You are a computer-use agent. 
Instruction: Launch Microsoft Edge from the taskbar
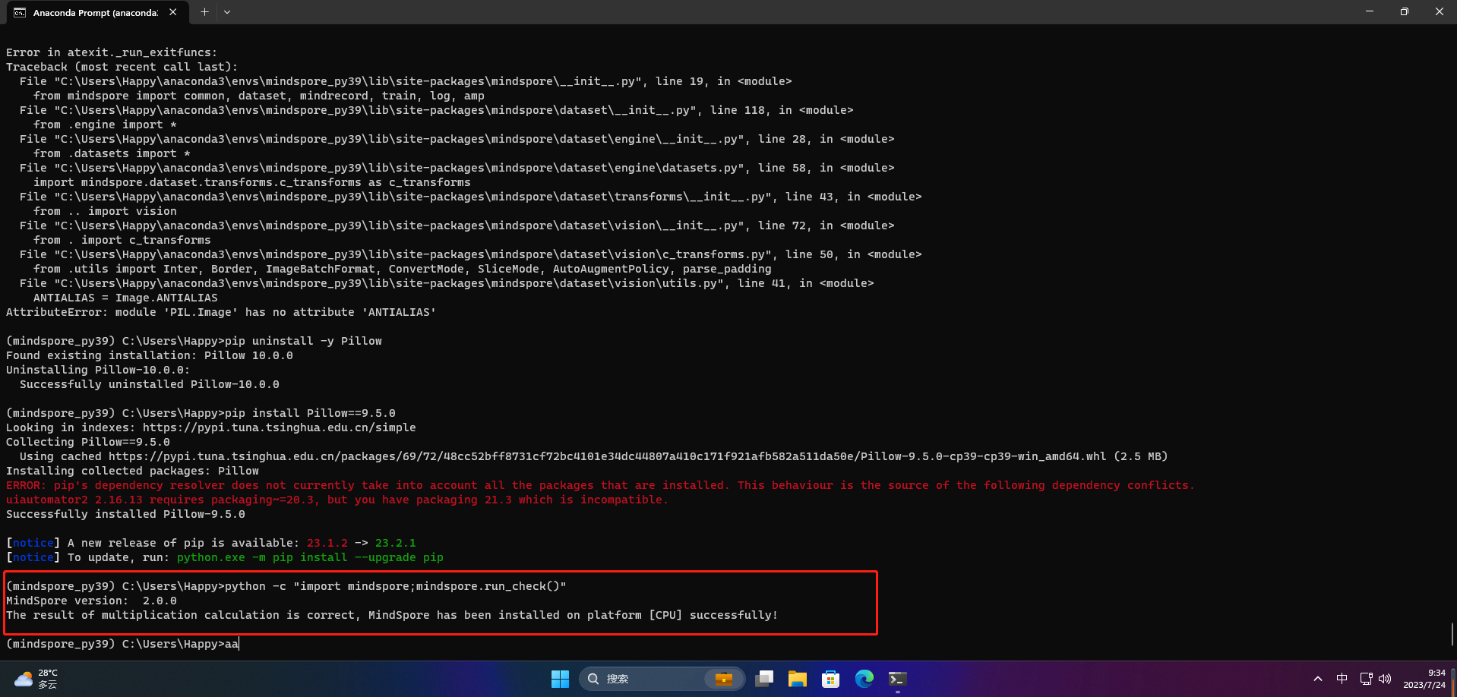864,679
